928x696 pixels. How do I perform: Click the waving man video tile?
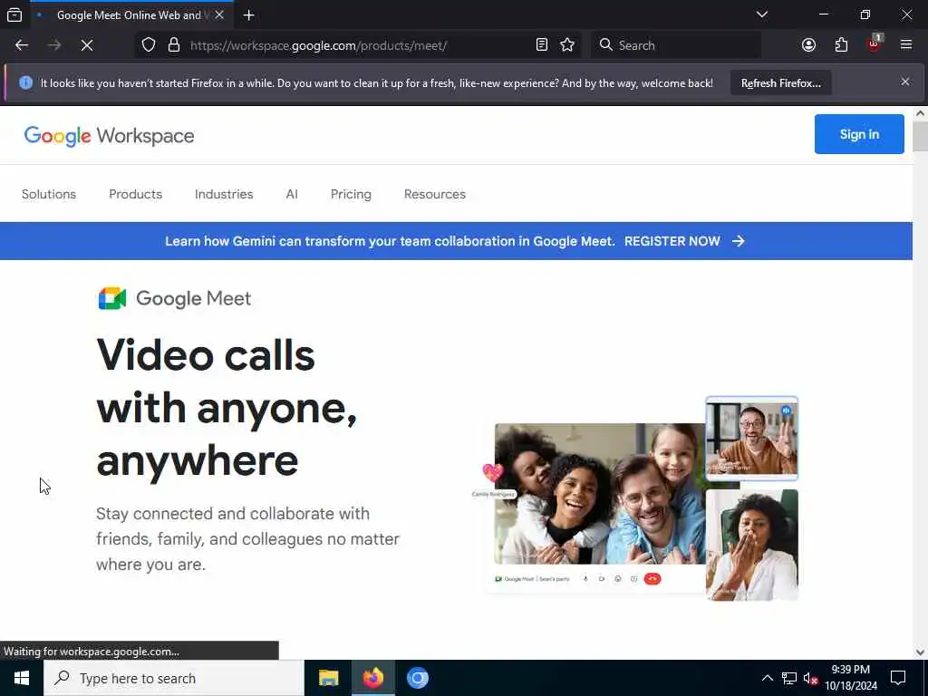click(x=751, y=438)
